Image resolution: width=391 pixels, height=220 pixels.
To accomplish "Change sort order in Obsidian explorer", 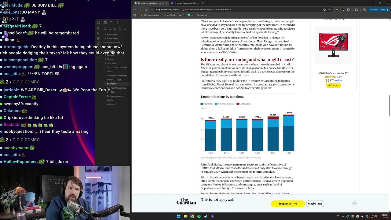I will [115, 29].
